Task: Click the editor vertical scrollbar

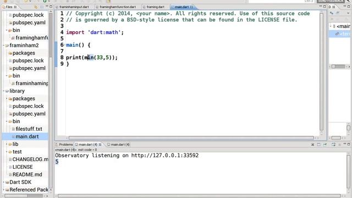Action: tap(321, 71)
